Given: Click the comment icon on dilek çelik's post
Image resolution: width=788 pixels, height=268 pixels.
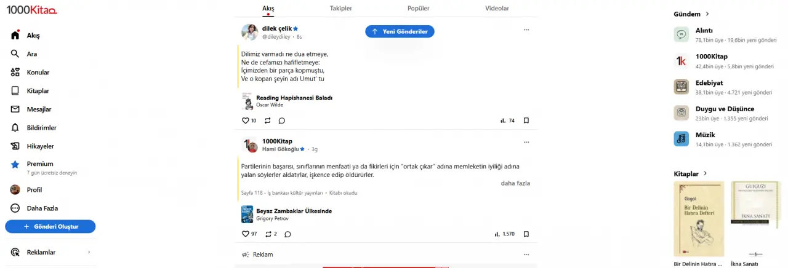Looking at the screenshot, I should [282, 121].
